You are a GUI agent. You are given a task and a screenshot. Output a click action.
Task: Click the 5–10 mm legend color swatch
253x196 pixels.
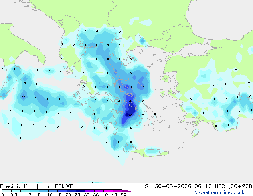pyautogui.click(x=43, y=191)
